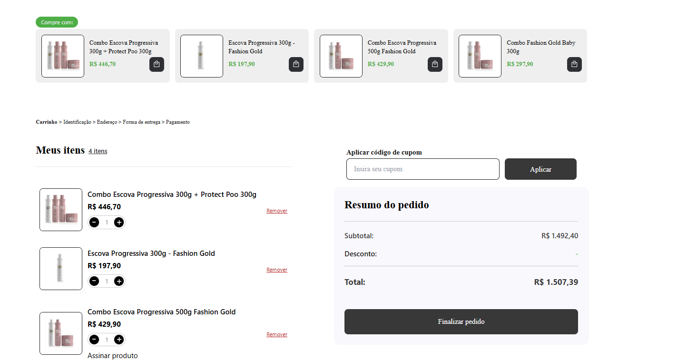Image resolution: width=697 pixels, height=360 pixels.
Task: Increase quantity of Combo Escova Progressiva 500g
Action: point(119,340)
